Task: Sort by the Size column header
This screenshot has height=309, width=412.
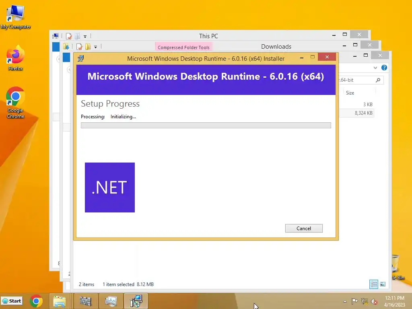Action: pos(350,93)
